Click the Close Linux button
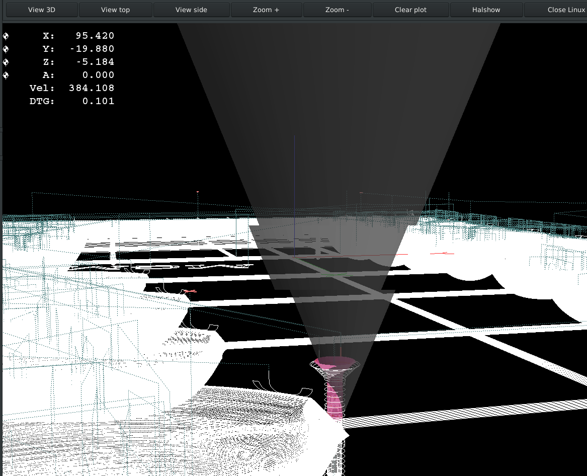 click(558, 10)
